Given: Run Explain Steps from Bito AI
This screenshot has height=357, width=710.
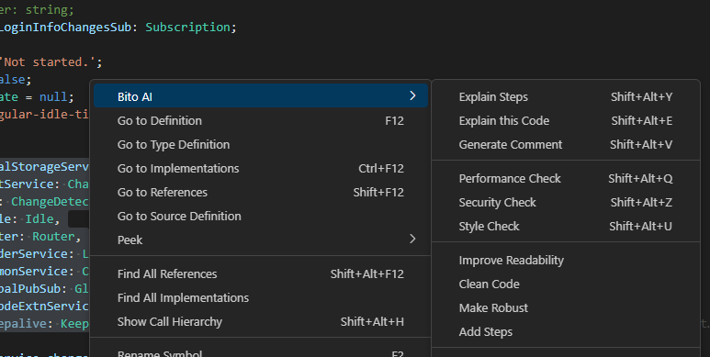Looking at the screenshot, I should tap(566, 97).
